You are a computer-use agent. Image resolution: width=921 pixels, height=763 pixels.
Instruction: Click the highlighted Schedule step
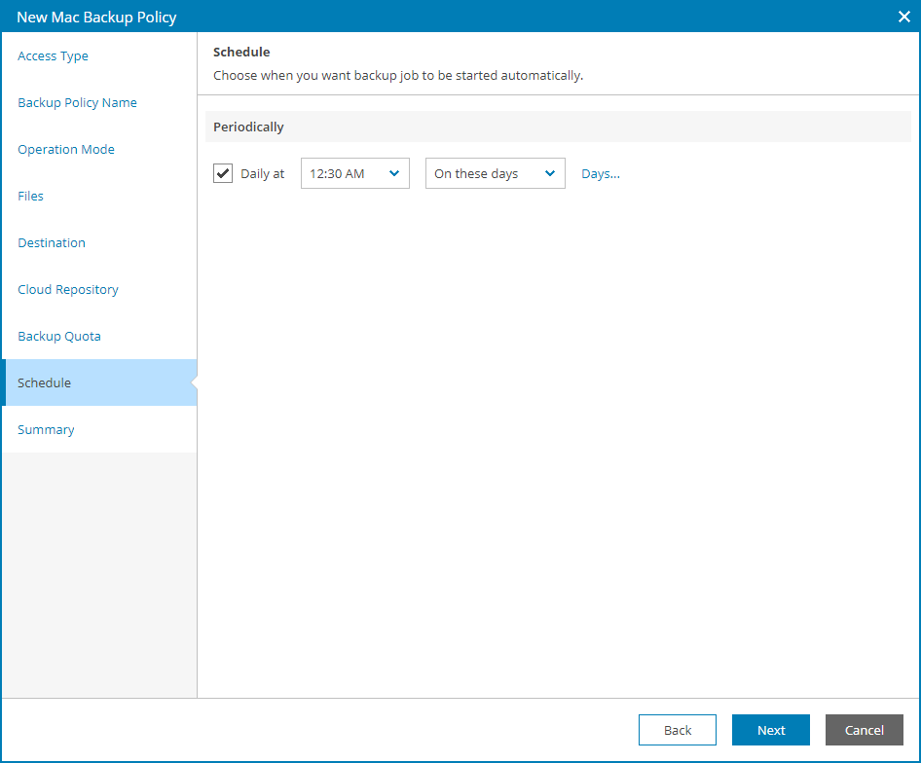click(44, 382)
